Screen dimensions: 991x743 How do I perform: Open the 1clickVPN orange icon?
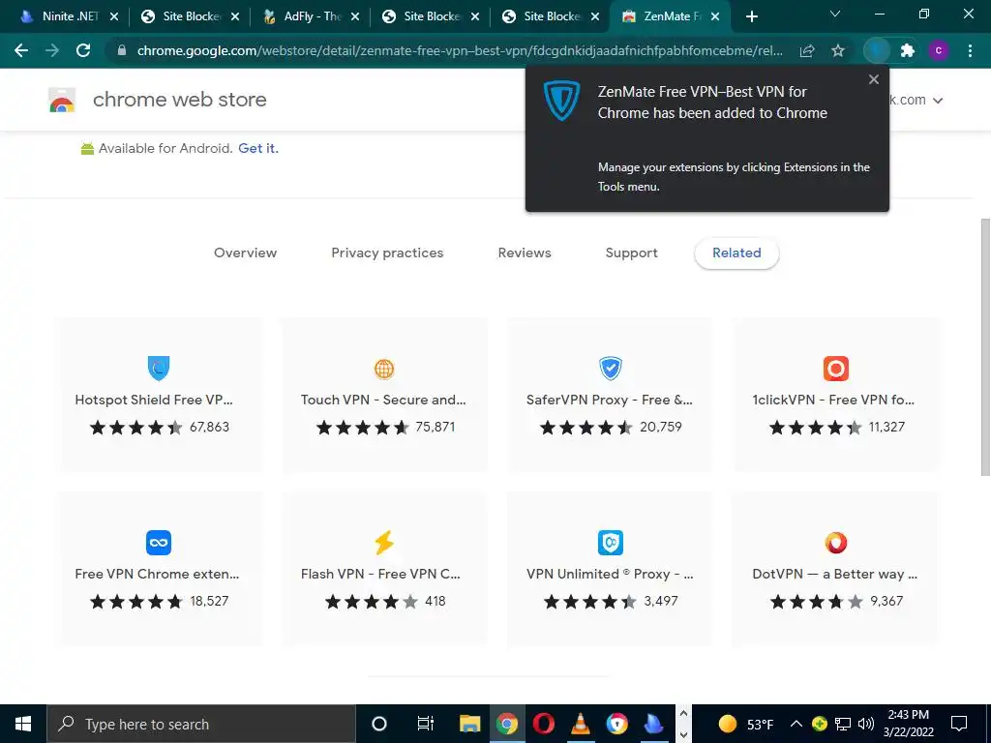835,369
